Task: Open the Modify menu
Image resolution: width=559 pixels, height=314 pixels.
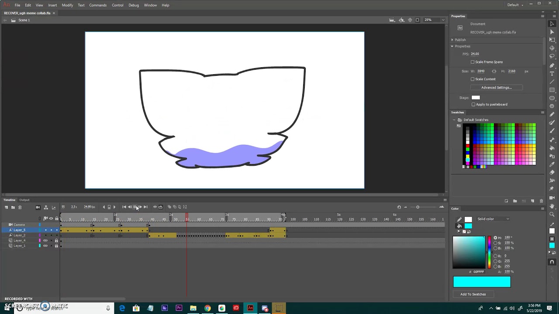Action: tap(67, 5)
